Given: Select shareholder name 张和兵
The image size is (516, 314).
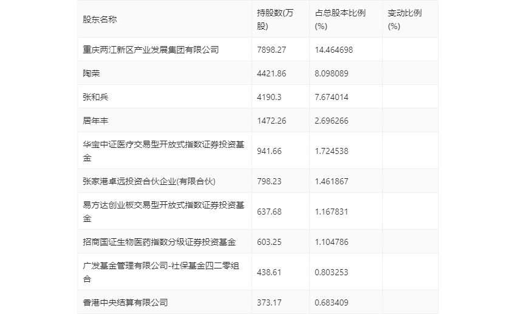Looking at the screenshot, I should (95, 97).
